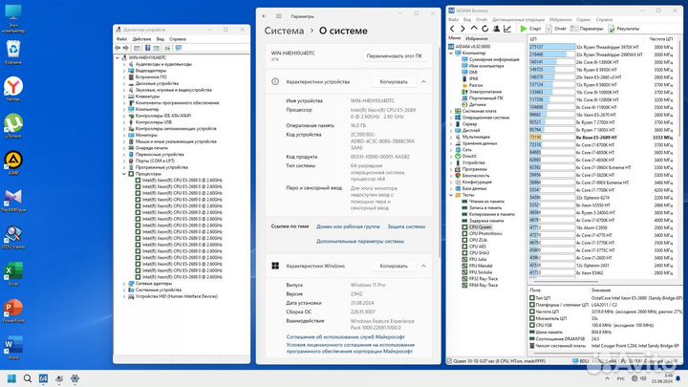Click the Settings gear icon on the taskbar

(x=75, y=378)
